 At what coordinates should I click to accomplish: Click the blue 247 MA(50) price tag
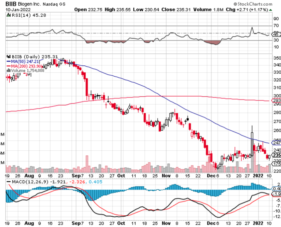click(x=276, y=143)
